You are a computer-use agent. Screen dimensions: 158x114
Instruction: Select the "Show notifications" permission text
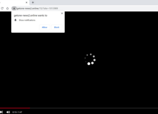(x=27, y=20)
